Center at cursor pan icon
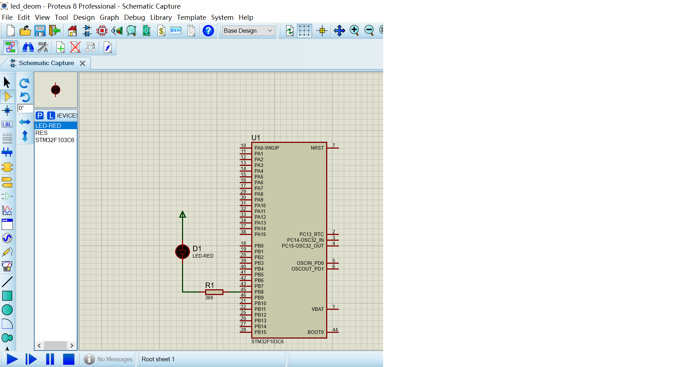692x367 pixels. click(x=339, y=31)
